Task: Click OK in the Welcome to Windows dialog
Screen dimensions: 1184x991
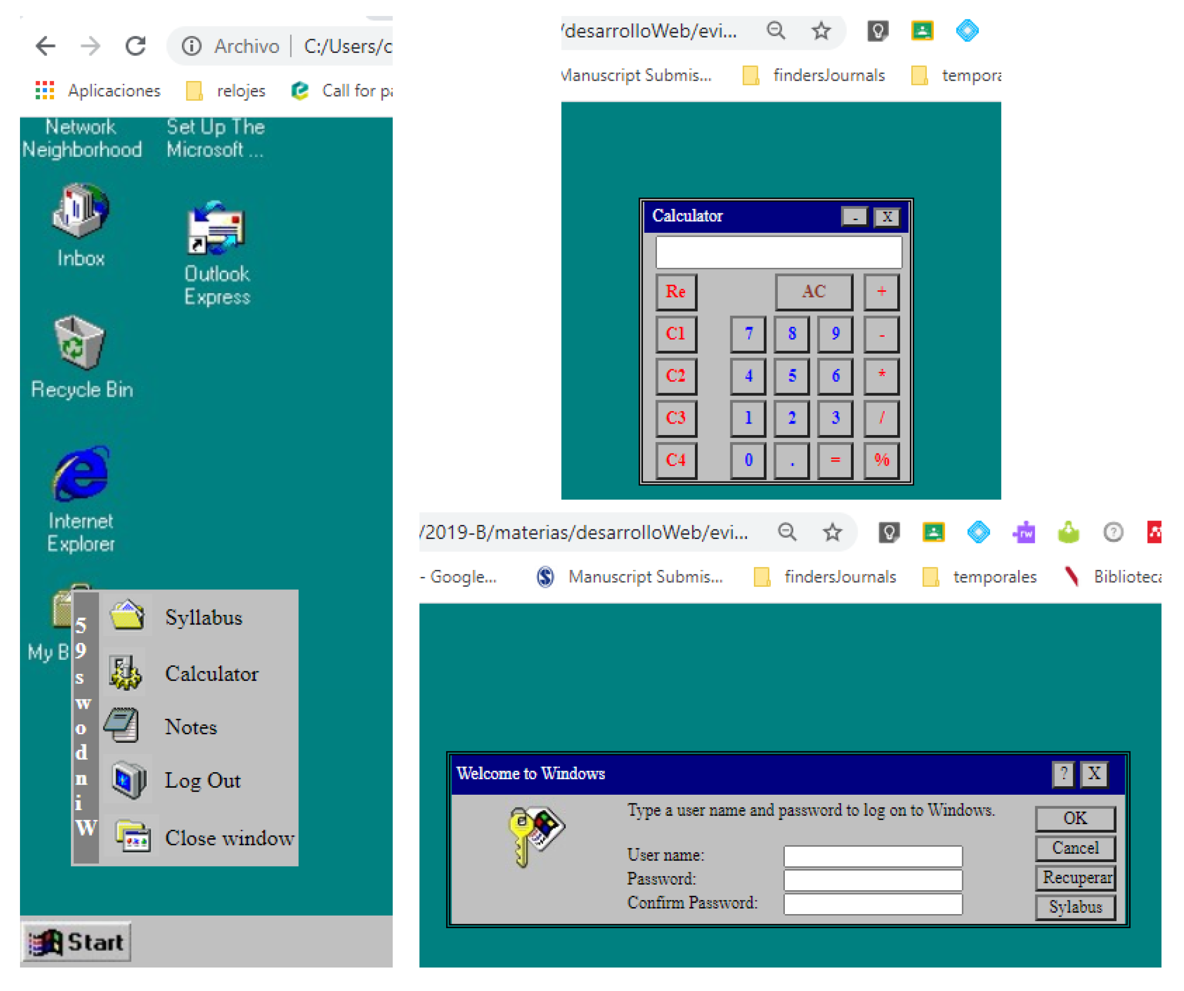Action: click(x=1075, y=819)
